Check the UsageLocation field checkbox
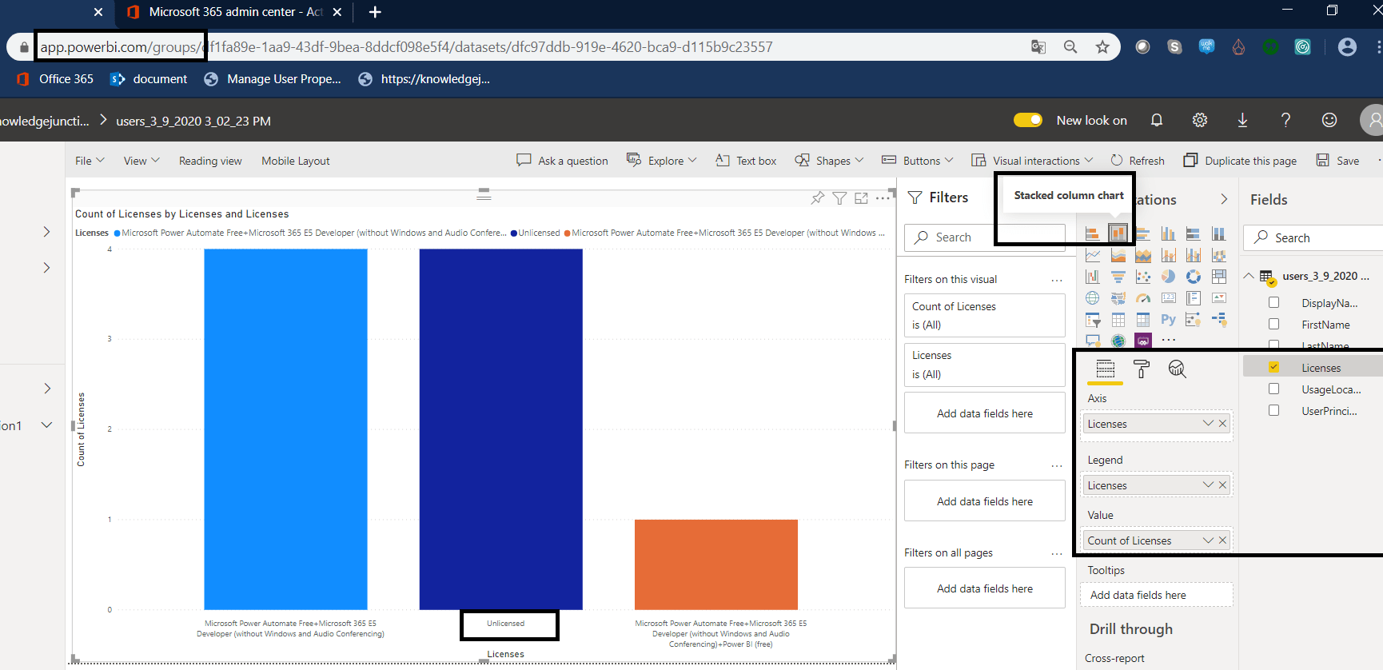 pos(1273,389)
